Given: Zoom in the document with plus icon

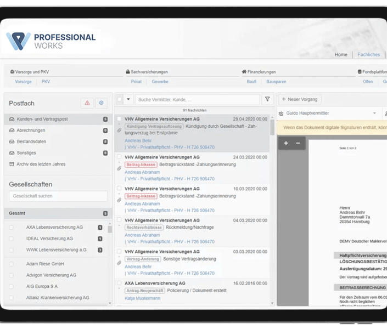Looking at the screenshot, I should point(286,143).
